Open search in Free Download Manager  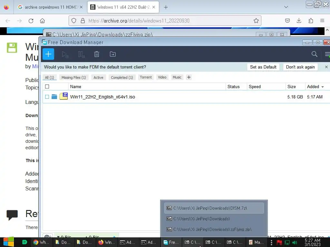pos(315,54)
